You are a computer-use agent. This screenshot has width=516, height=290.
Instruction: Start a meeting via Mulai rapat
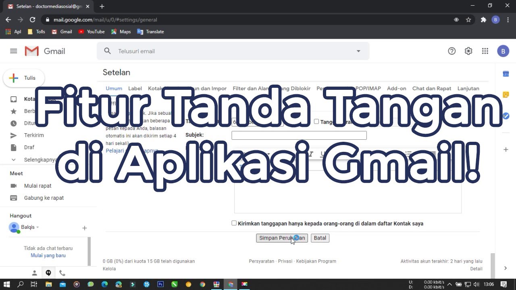tap(38, 186)
